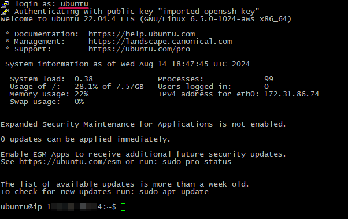Image resolution: width=348 pixels, height=219 pixels.
Task: Click the green terminal cursor block
Action: (x=123, y=207)
